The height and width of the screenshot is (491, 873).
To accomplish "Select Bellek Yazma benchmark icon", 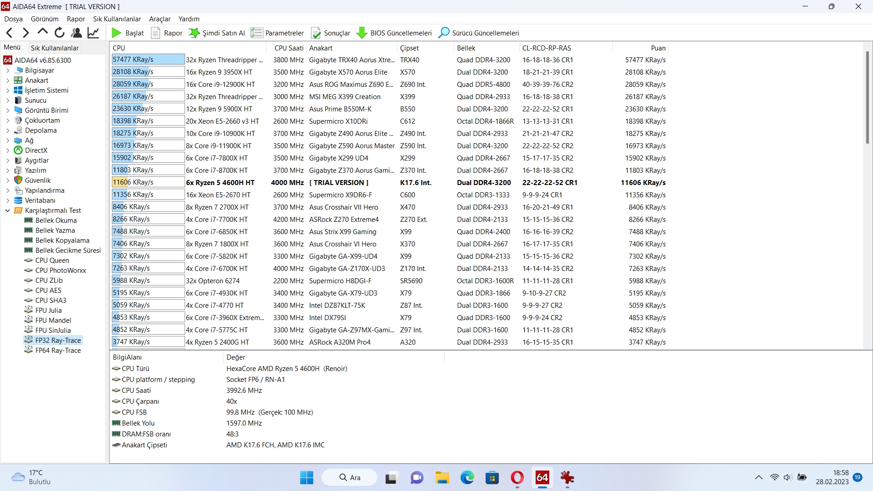I will (28, 230).
